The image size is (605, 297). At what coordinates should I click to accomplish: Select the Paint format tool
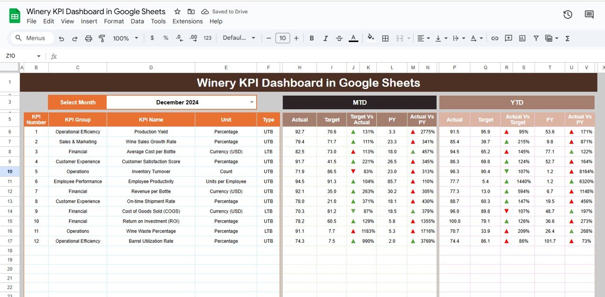pyautogui.click(x=102, y=38)
